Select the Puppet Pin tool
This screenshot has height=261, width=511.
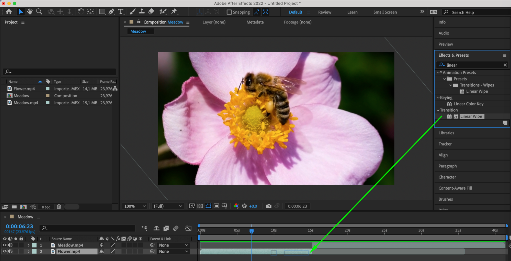point(174,11)
